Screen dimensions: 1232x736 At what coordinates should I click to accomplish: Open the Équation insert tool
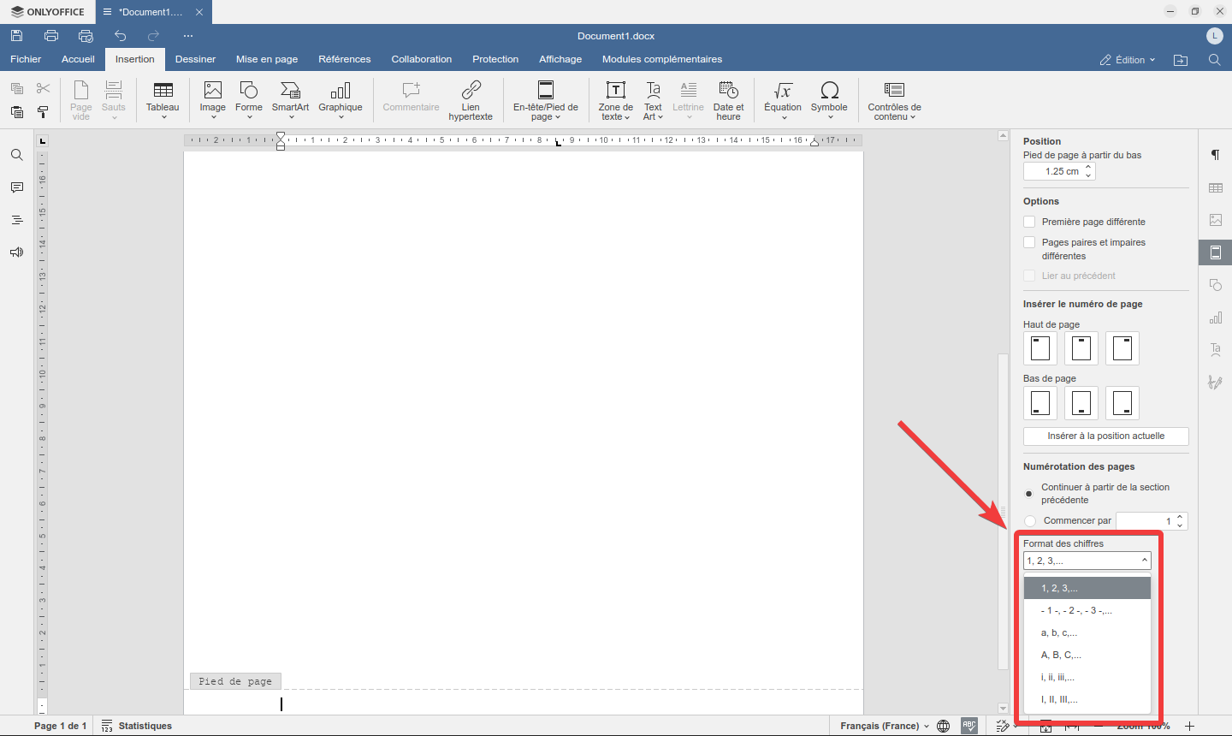pyautogui.click(x=782, y=99)
